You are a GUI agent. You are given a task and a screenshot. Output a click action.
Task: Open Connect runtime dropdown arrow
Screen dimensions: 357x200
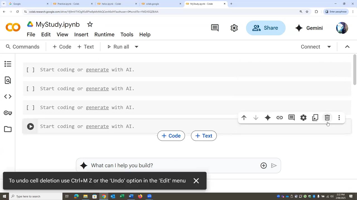[x=329, y=47]
